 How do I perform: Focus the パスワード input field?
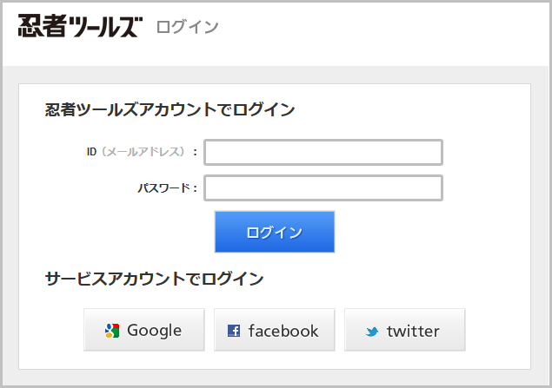tap(323, 187)
